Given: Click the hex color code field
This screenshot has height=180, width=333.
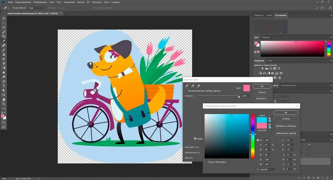Looking at the screenshot, I should (267, 170).
